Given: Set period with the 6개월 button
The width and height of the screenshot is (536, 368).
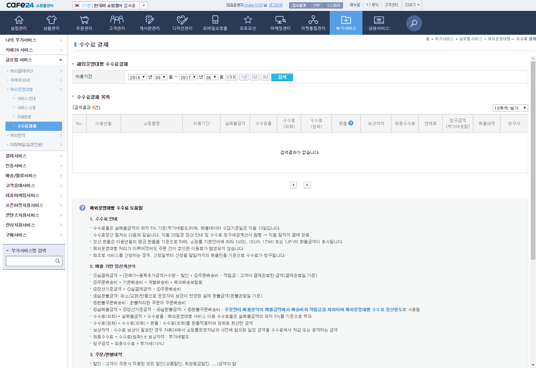Looking at the screenshot, I should tap(232, 77).
